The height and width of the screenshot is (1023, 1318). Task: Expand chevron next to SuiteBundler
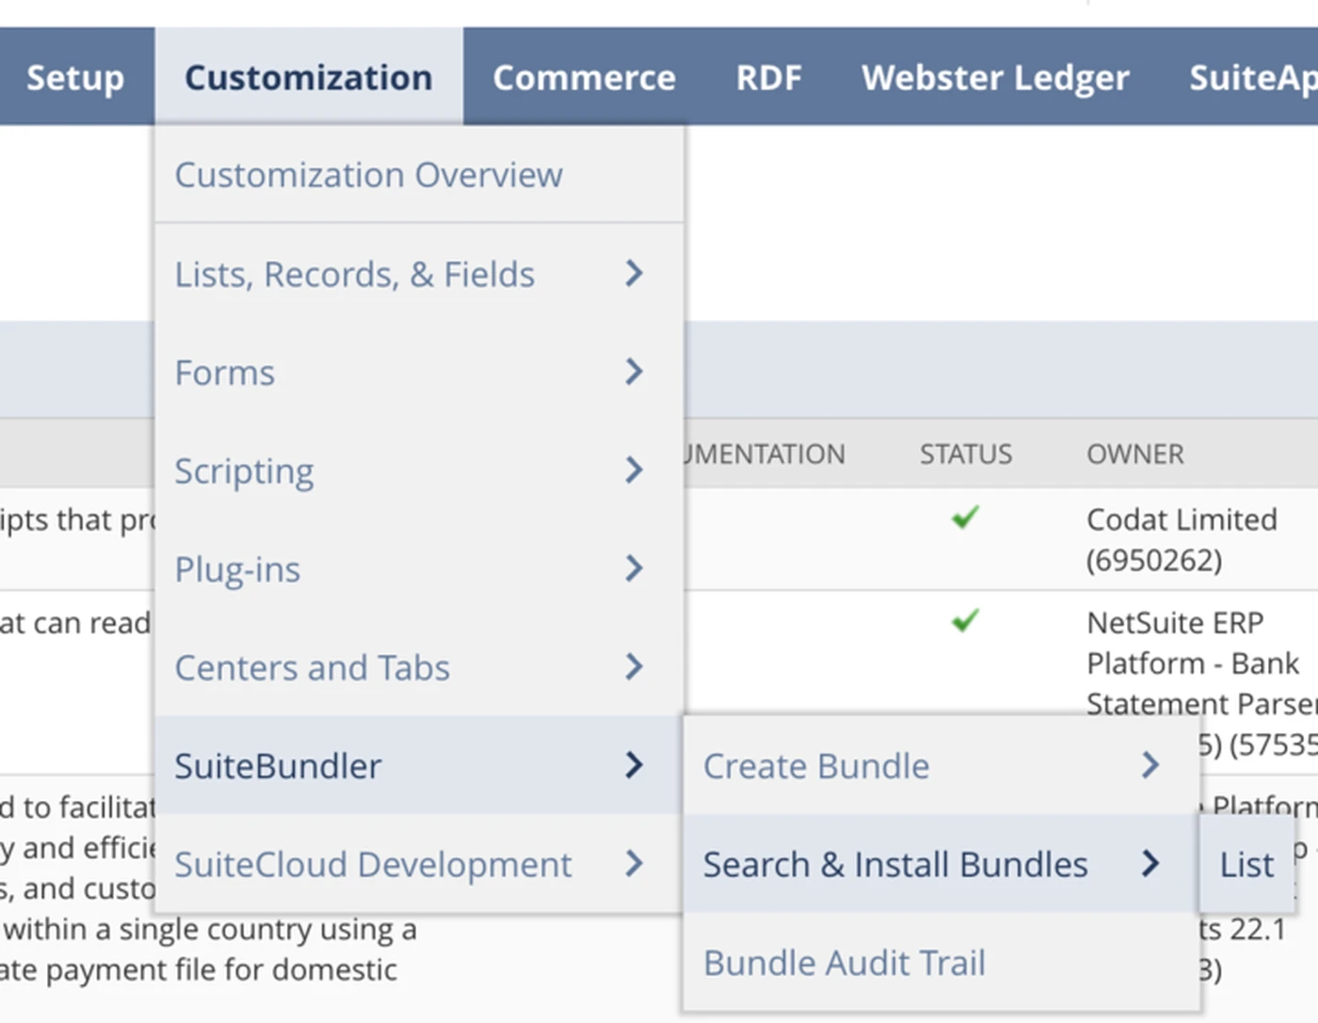pyautogui.click(x=635, y=765)
